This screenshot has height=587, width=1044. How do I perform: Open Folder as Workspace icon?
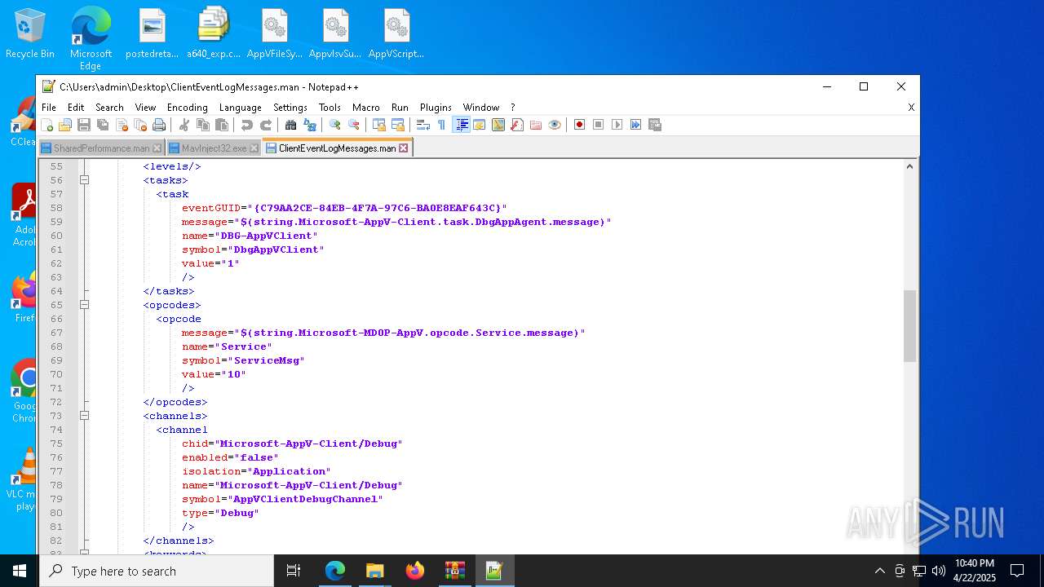tap(536, 125)
